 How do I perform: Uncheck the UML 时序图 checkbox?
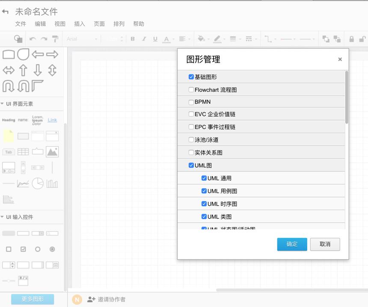pyautogui.click(x=204, y=204)
